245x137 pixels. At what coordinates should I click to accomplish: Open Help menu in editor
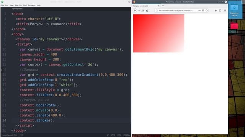pos(39,5)
